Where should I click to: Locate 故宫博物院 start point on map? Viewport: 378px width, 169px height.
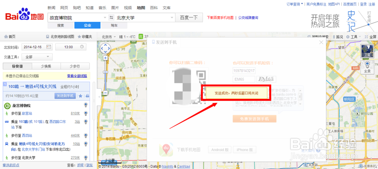[x=85, y=105]
